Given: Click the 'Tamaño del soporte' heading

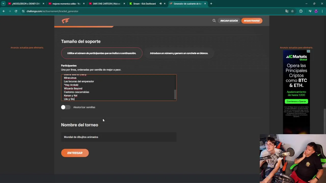Looking at the screenshot, I should [x=81, y=41].
